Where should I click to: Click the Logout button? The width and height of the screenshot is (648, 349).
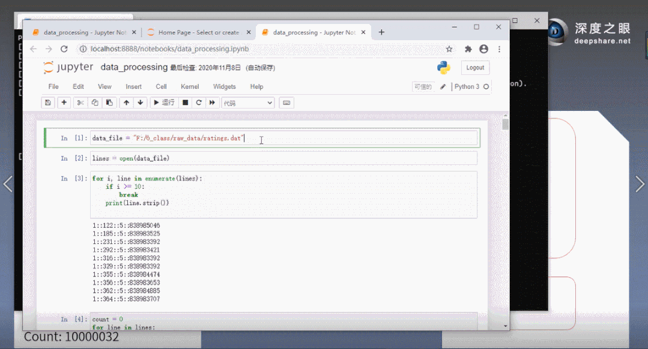475,68
